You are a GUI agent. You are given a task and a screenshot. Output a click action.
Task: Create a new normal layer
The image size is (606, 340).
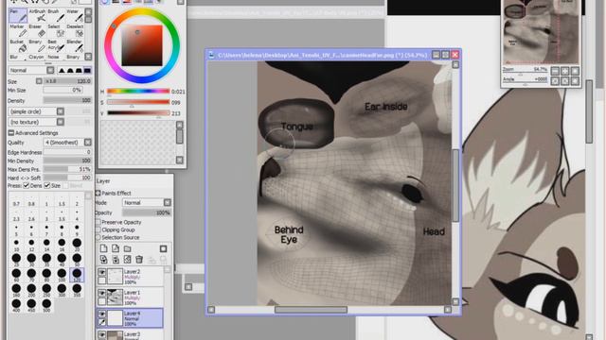click(x=103, y=248)
